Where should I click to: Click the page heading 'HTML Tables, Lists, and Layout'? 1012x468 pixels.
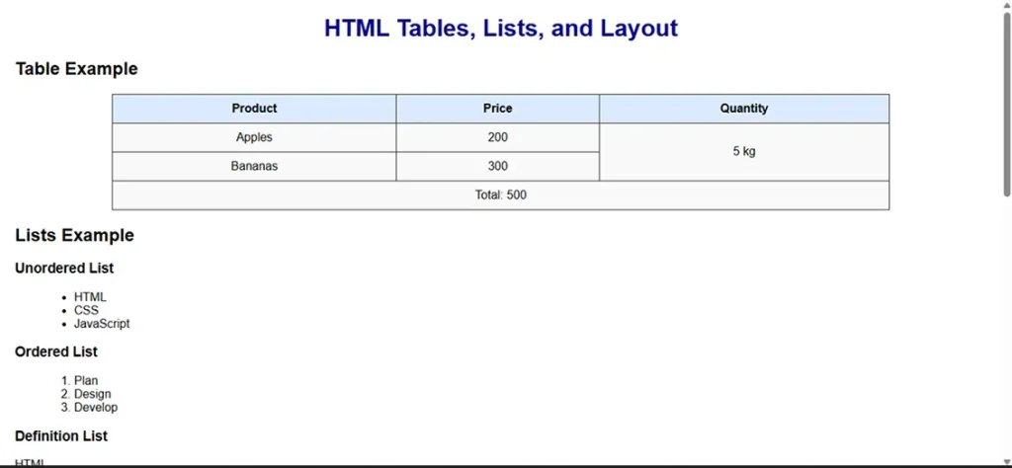501,29
